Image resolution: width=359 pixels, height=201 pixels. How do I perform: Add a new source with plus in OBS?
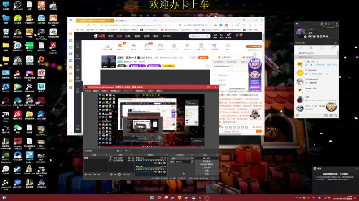[x=111, y=174]
